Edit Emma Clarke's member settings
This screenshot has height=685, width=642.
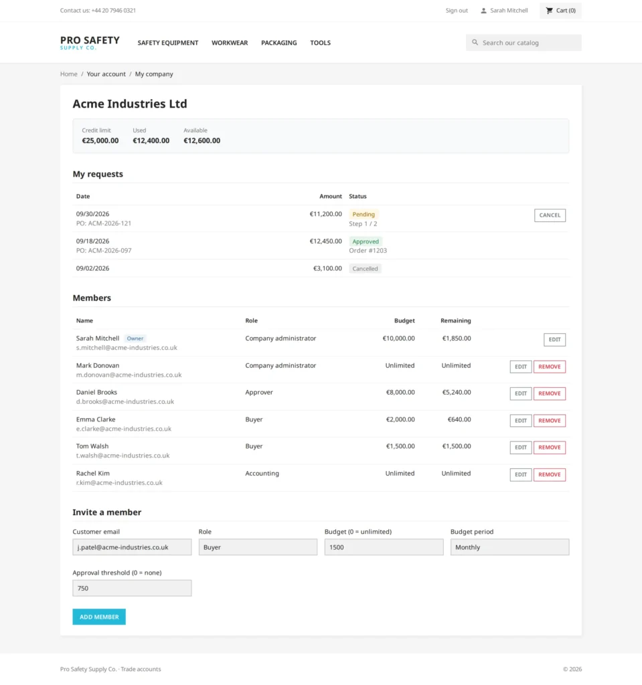click(x=520, y=420)
